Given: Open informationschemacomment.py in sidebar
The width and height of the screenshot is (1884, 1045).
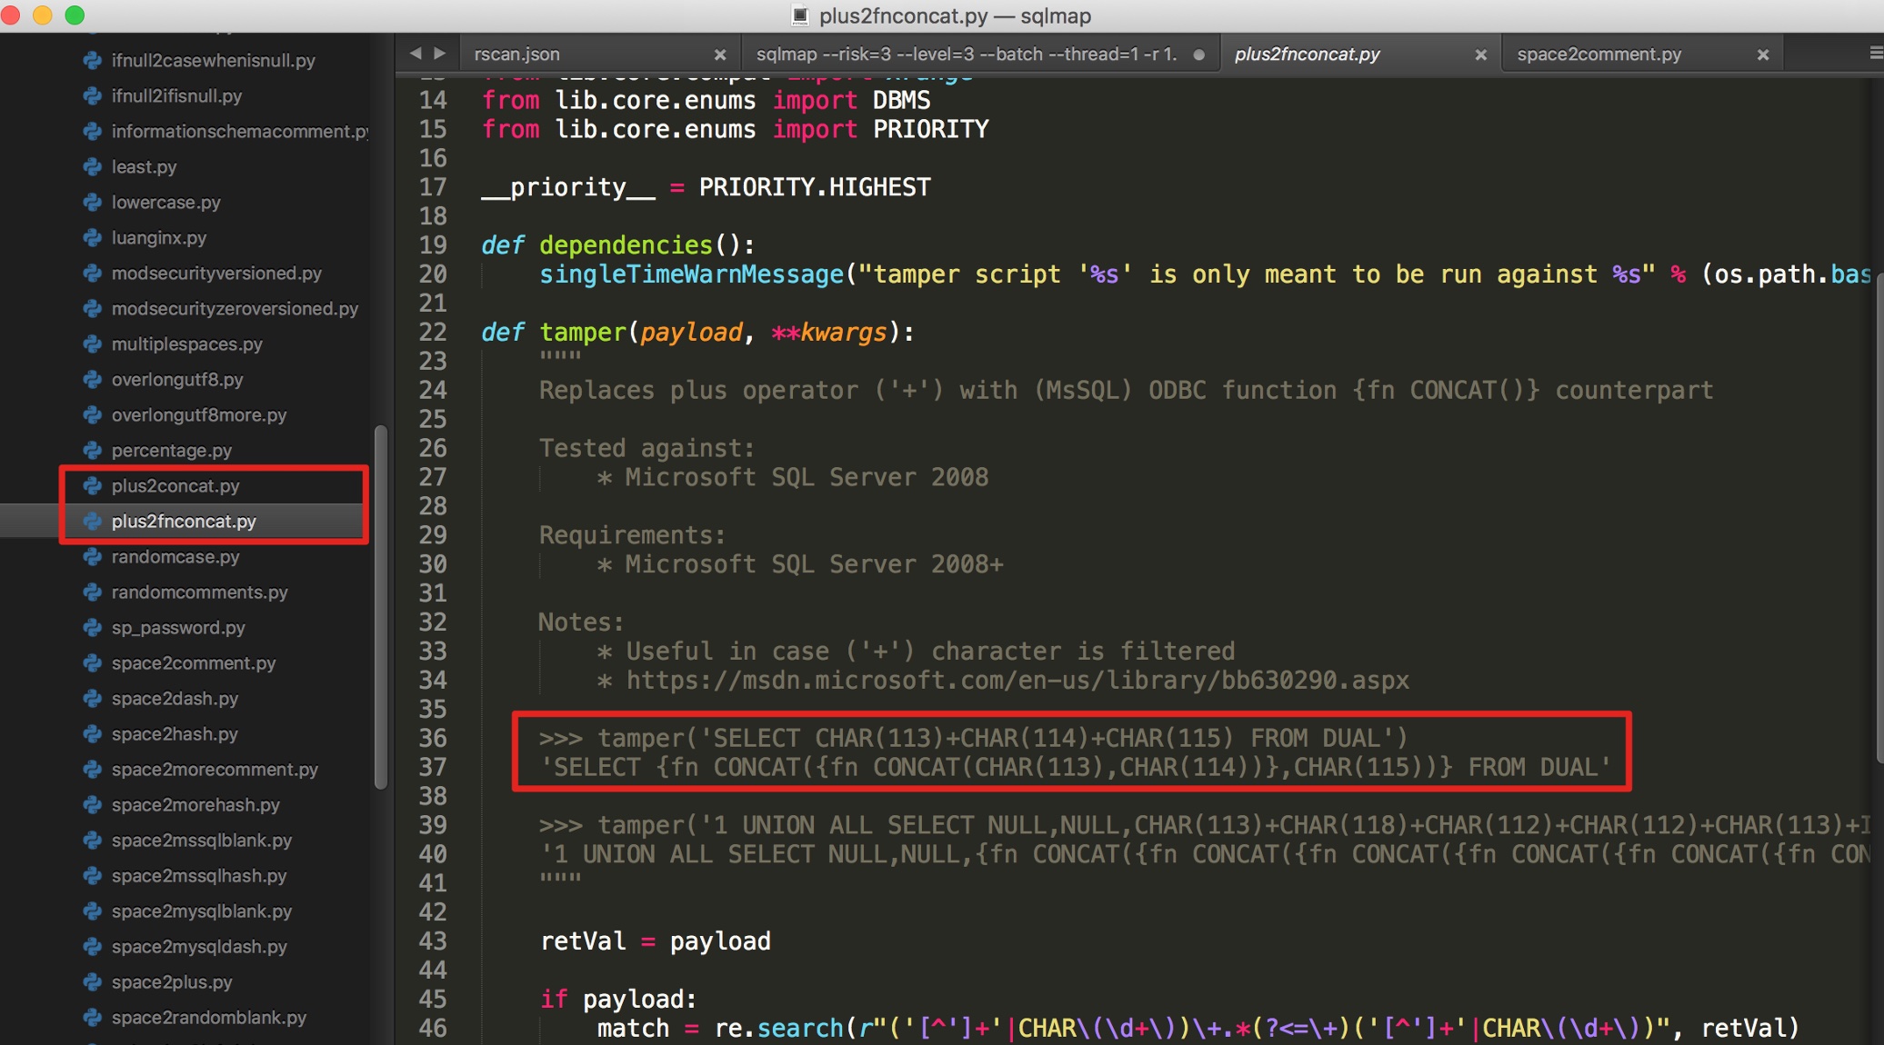Looking at the screenshot, I should coord(239,132).
